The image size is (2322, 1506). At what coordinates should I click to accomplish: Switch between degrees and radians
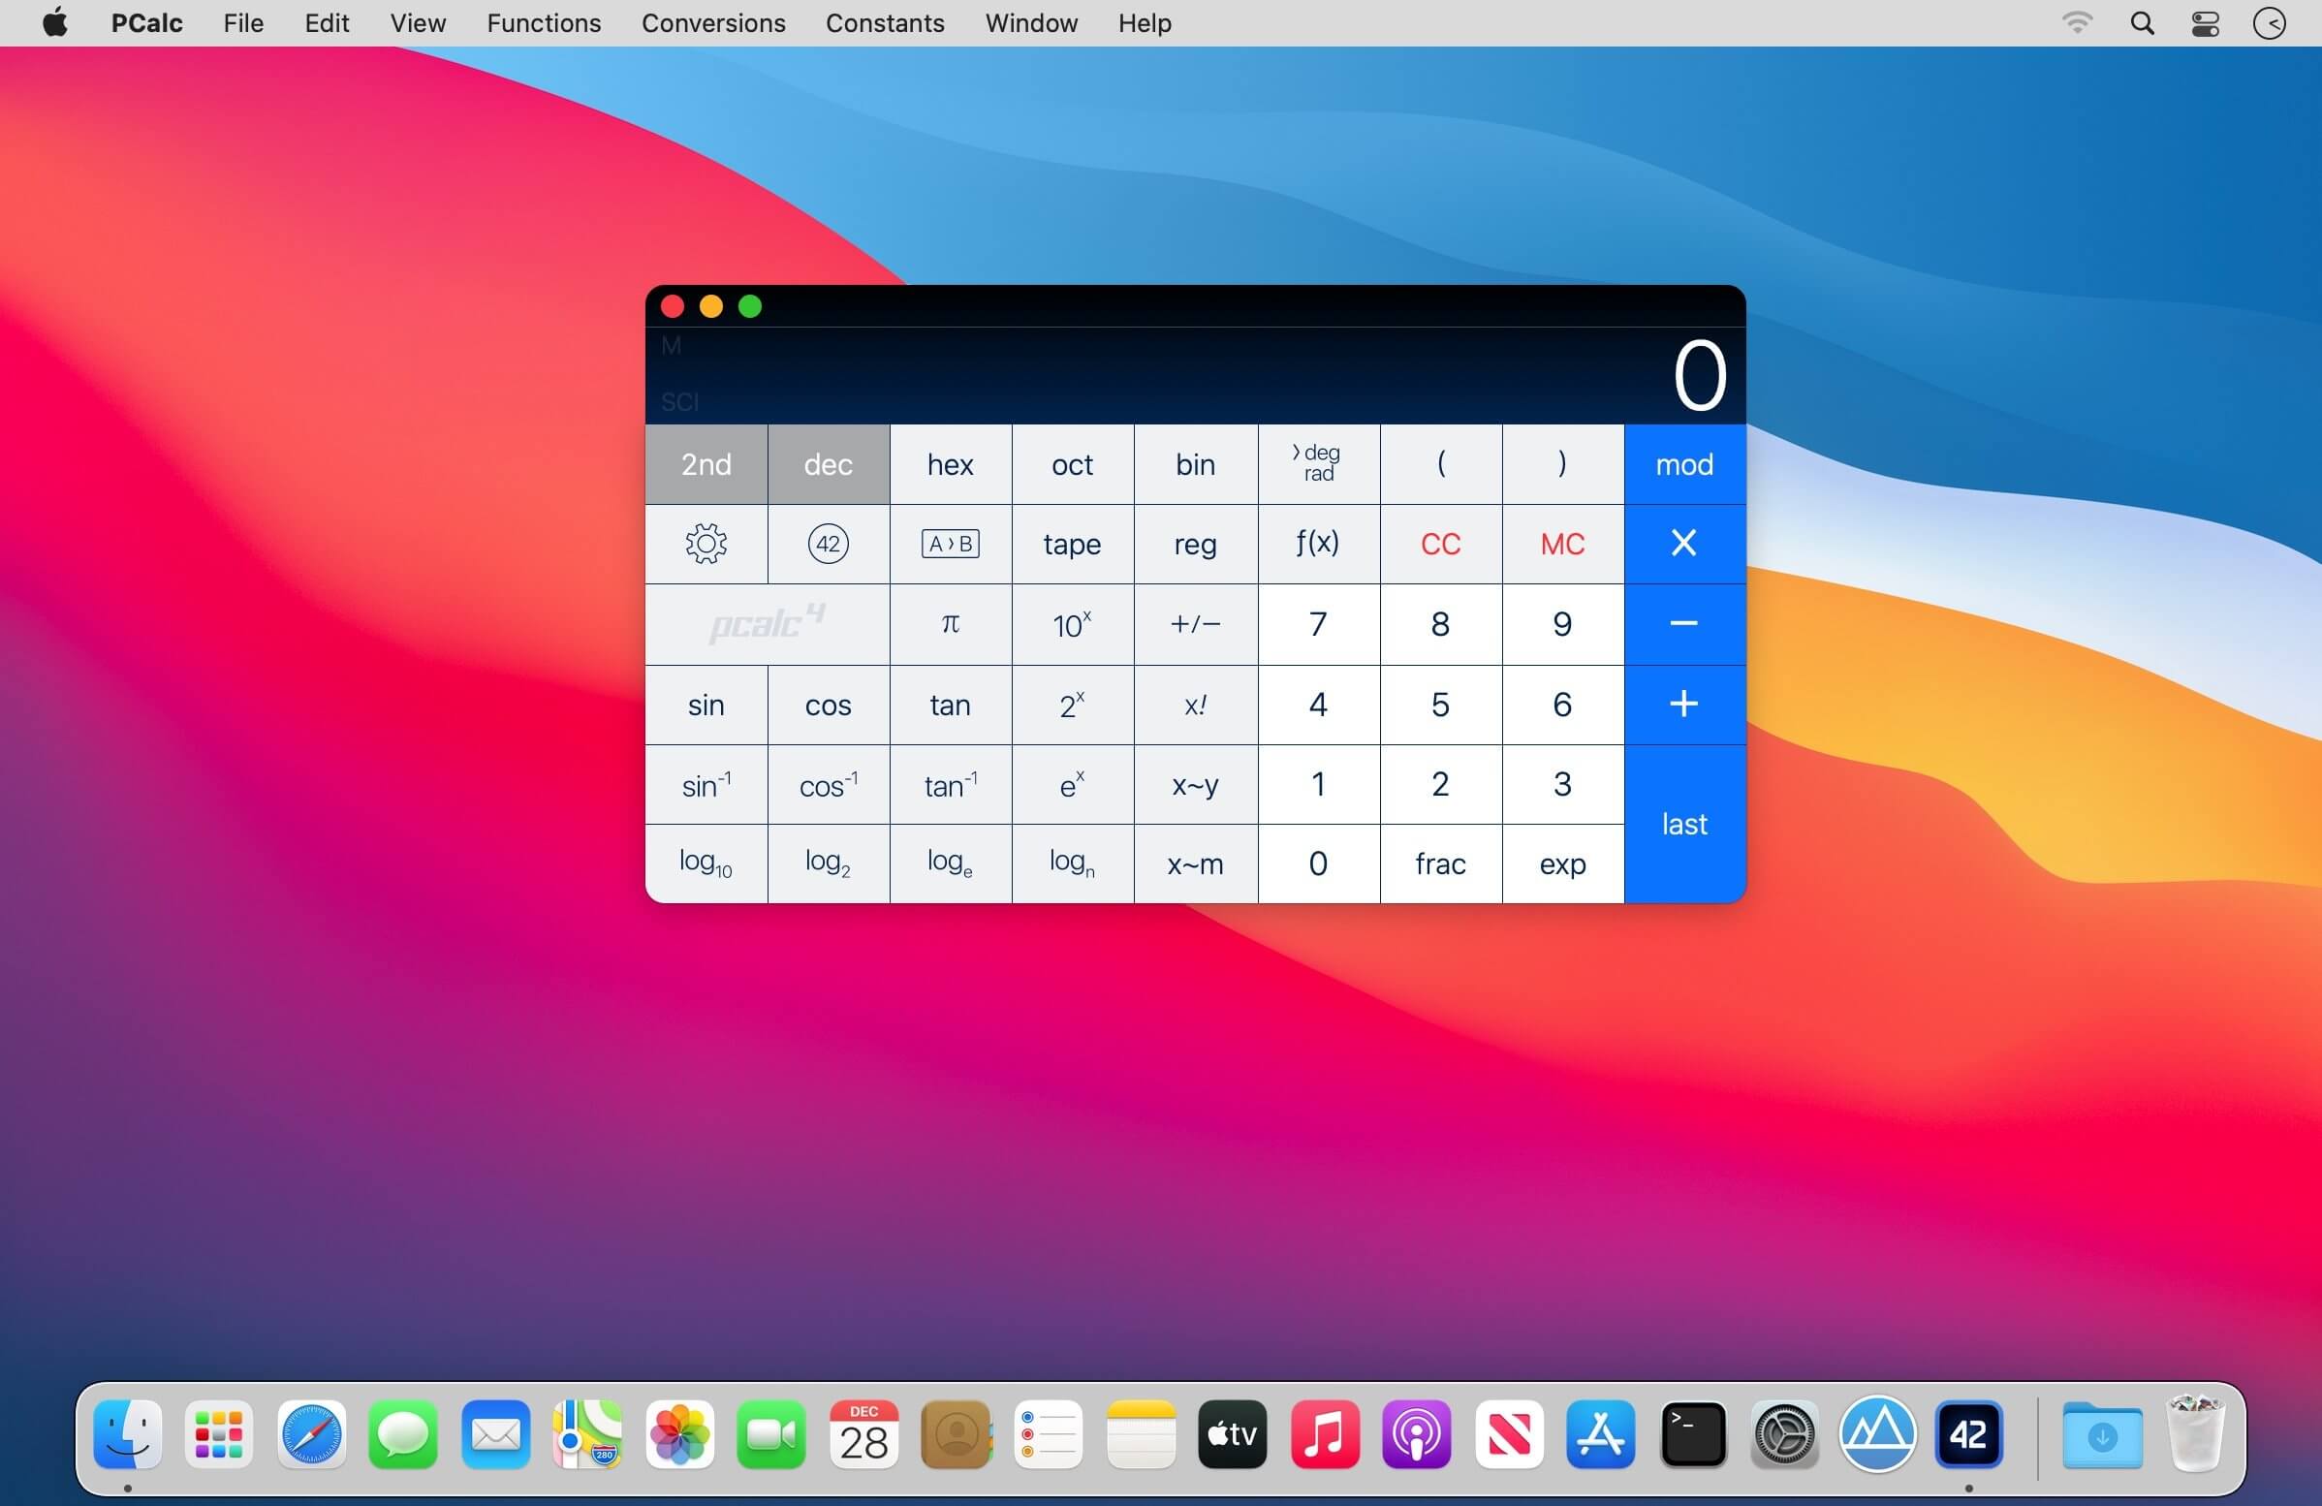pyautogui.click(x=1317, y=464)
